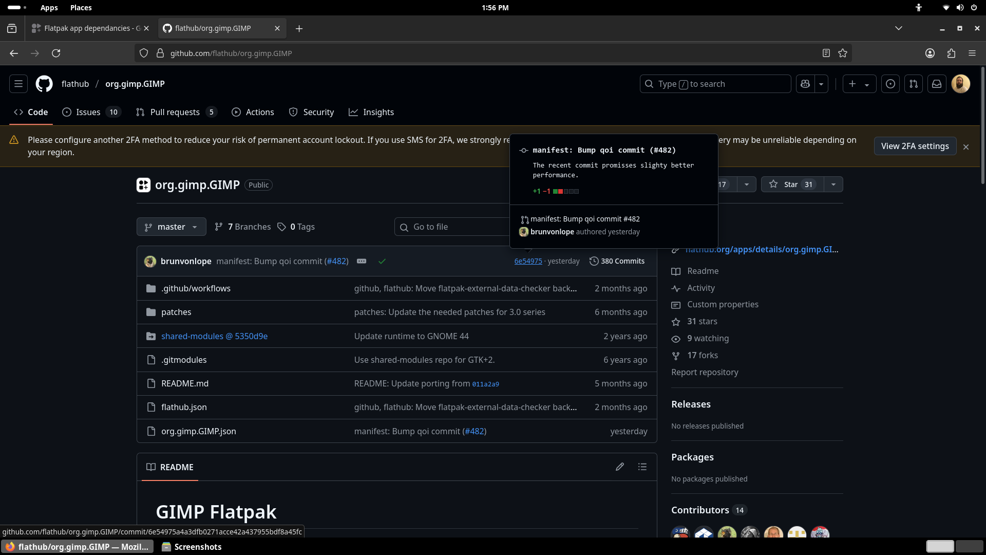Bookmark this page with star icon
This screenshot has width=986, height=555.
(x=843, y=53)
